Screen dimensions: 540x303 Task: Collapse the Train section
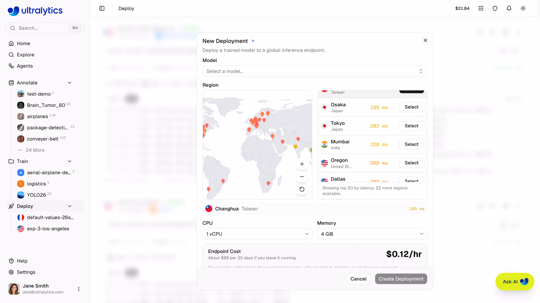pyautogui.click(x=70, y=161)
